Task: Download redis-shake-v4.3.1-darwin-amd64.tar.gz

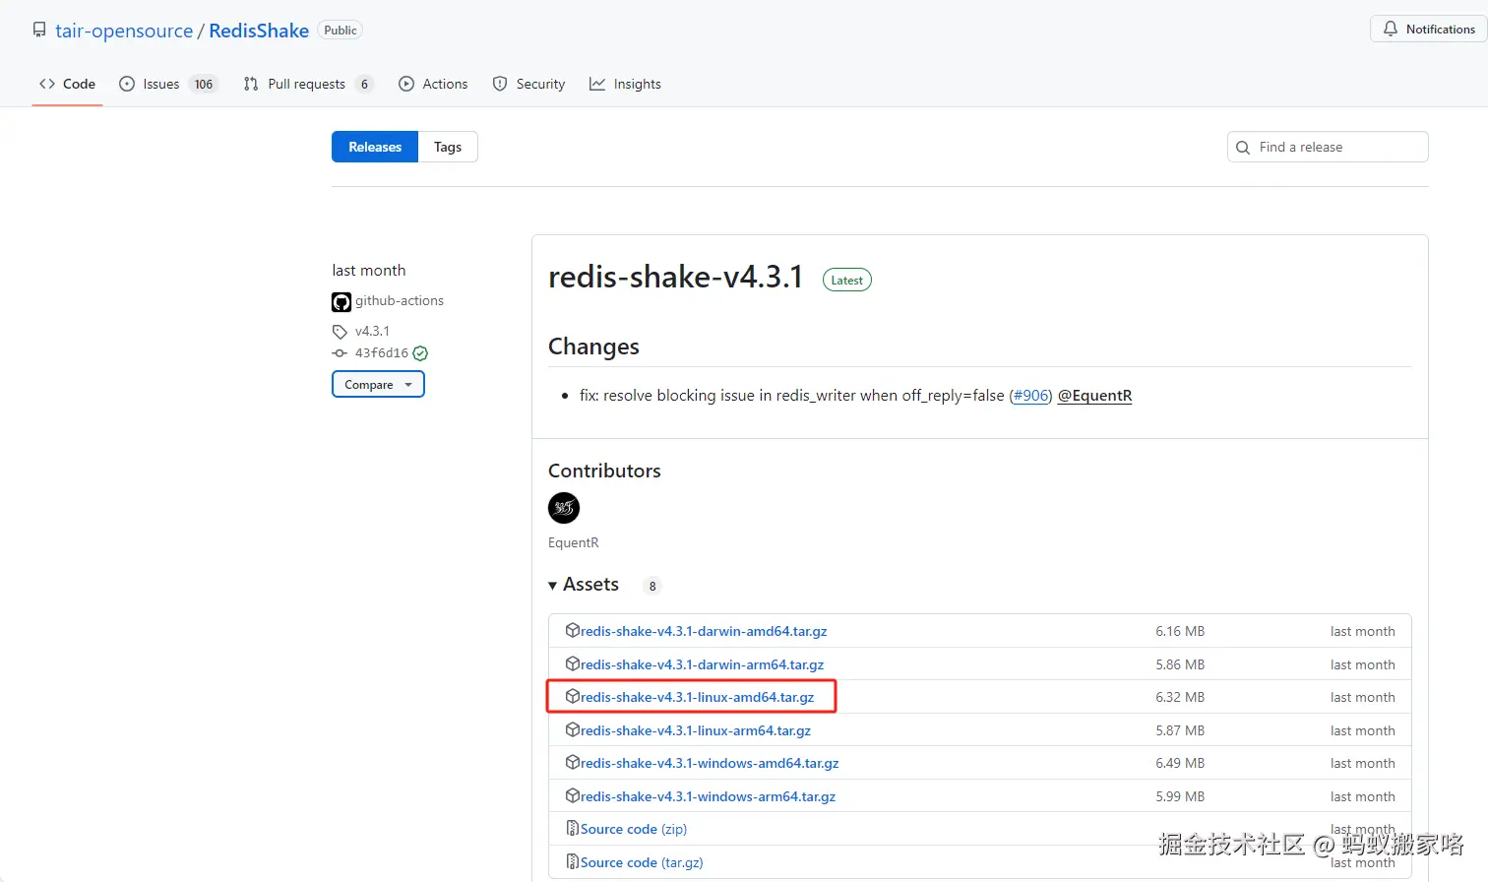Action: click(704, 631)
